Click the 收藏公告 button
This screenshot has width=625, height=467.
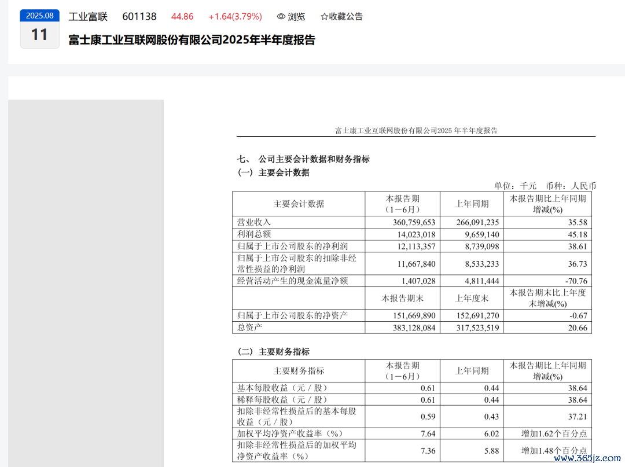click(x=341, y=17)
